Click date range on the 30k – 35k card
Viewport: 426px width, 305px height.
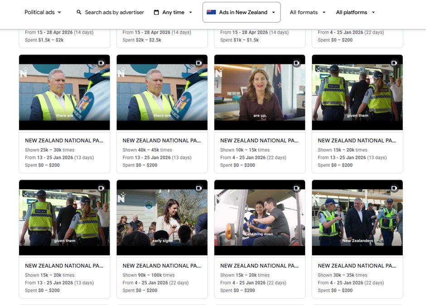351,283
